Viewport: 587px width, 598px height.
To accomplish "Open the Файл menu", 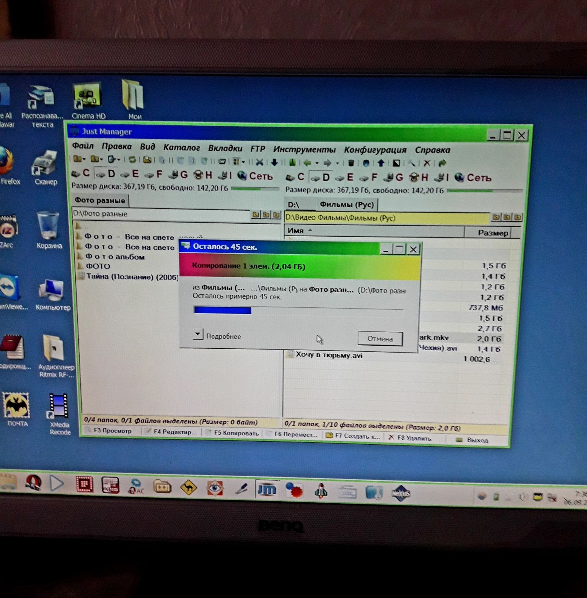I will 83,146.
